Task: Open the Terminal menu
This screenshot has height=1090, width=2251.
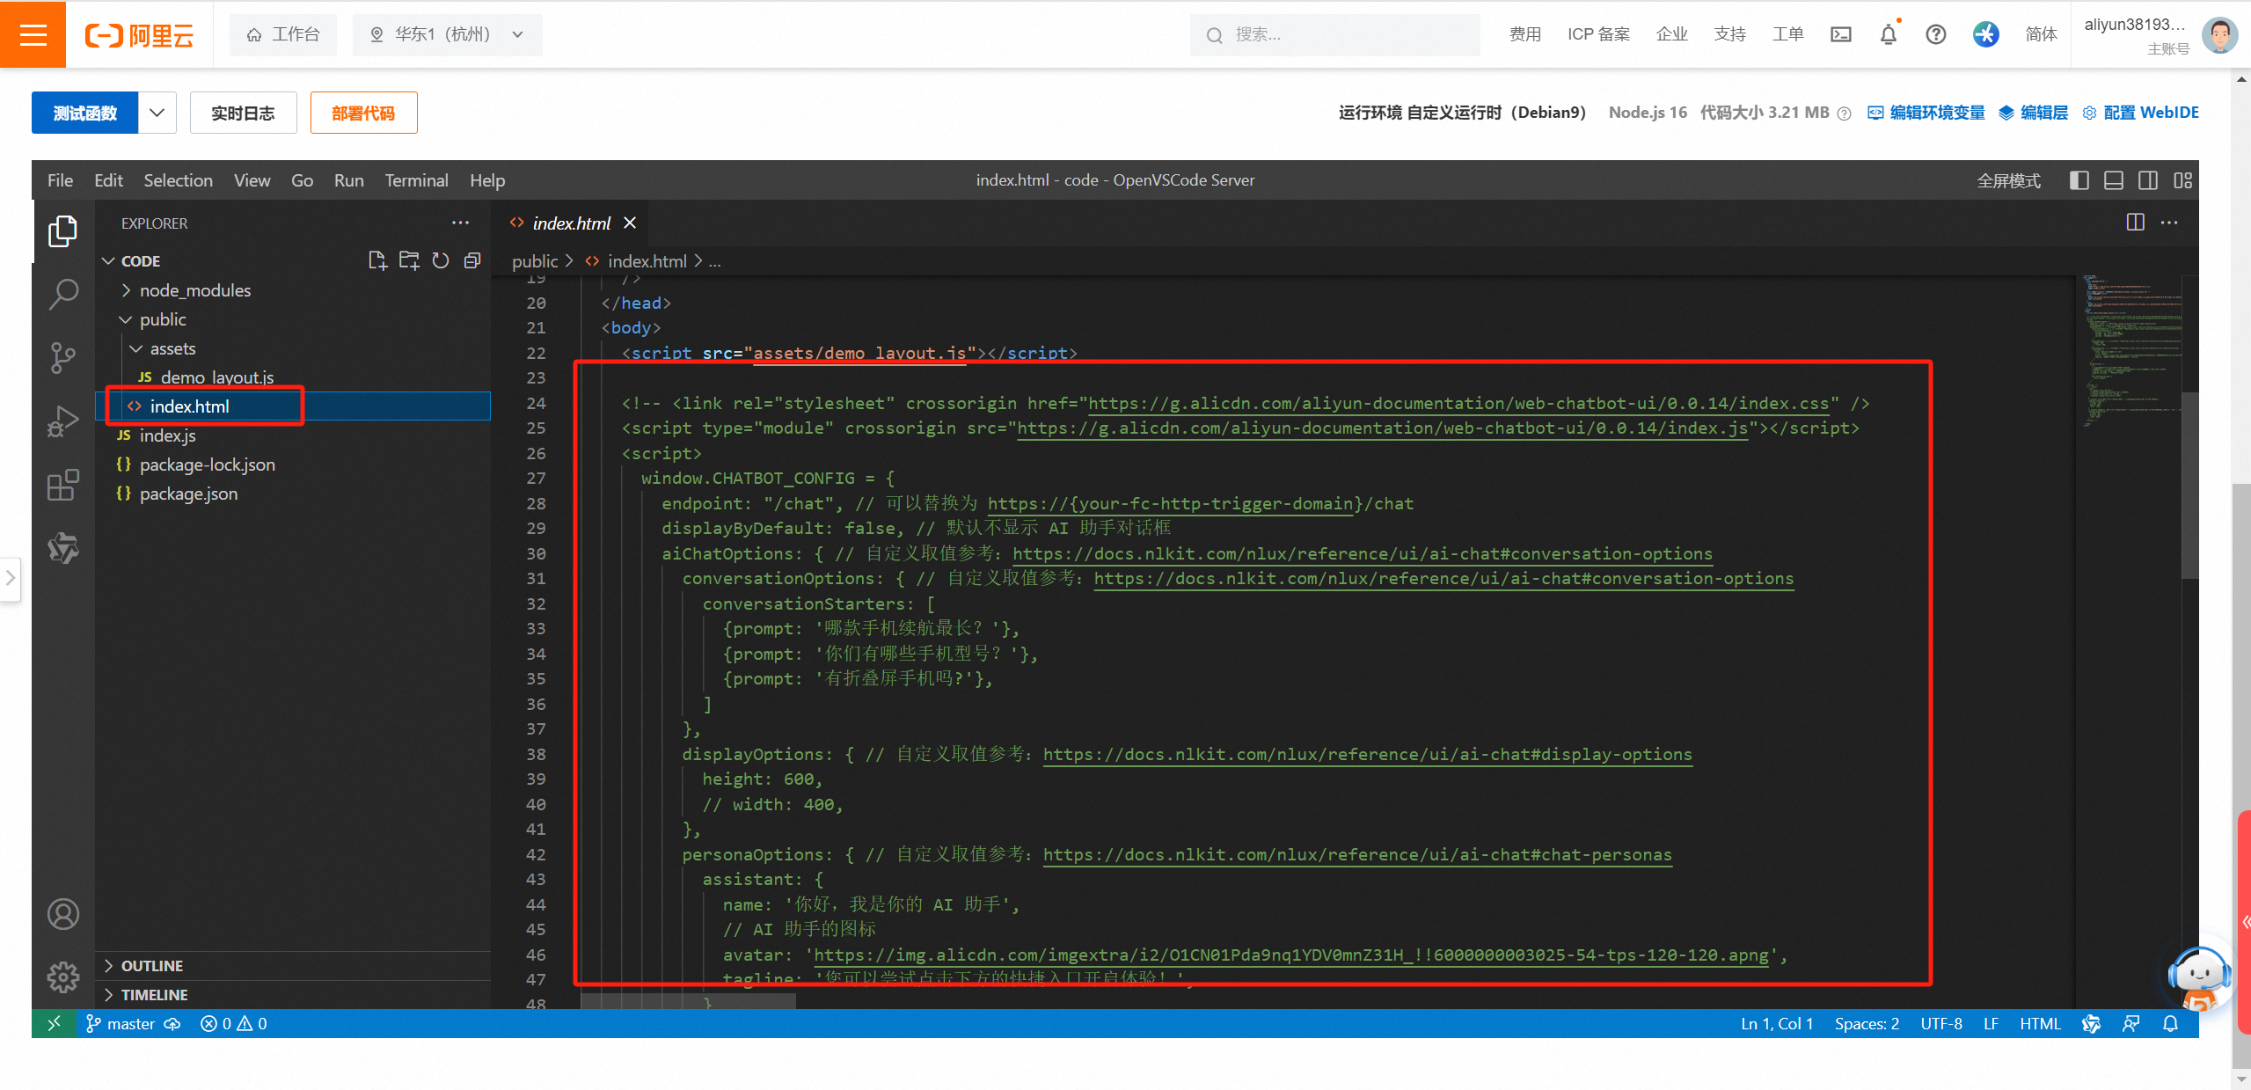Action: coord(416,180)
